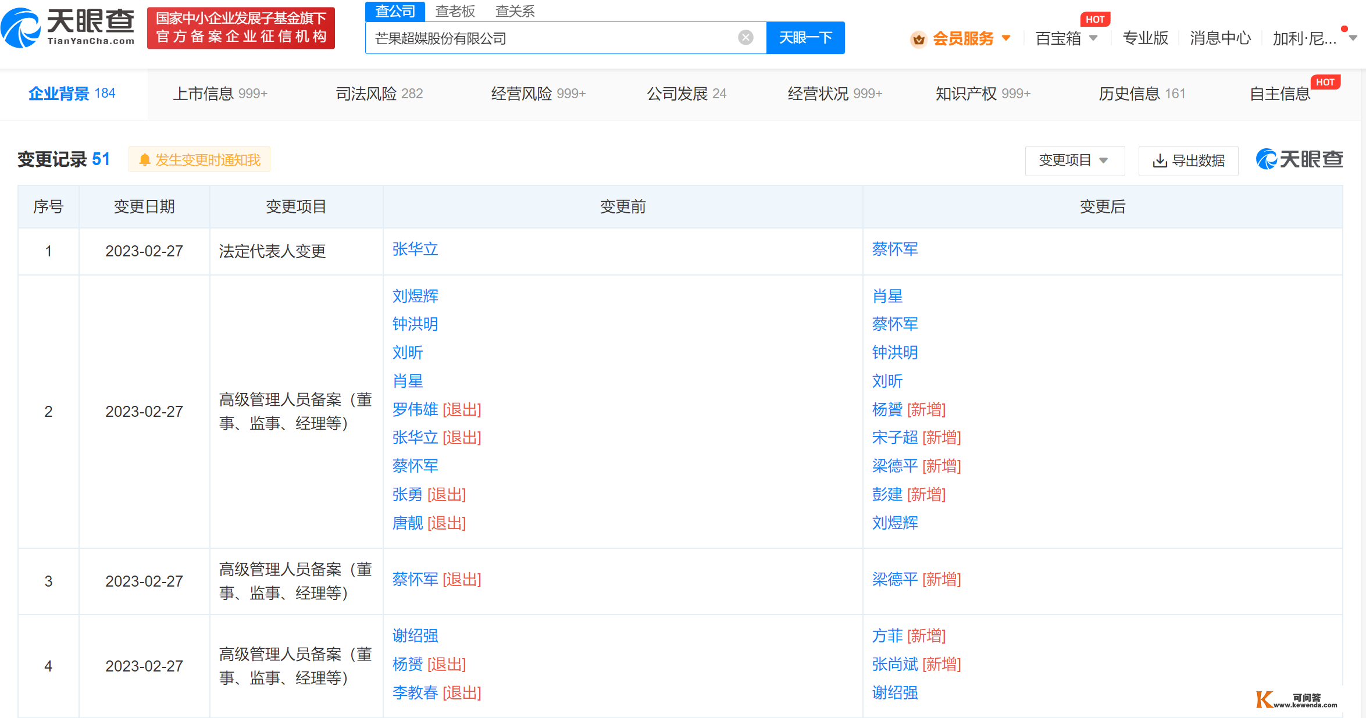Open 蔡怀军 [退出] link in row 3
The height and width of the screenshot is (718, 1366).
coord(415,579)
